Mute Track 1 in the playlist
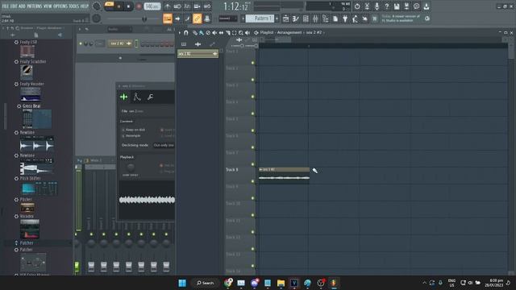The width and height of the screenshot is (516, 290). (252, 63)
